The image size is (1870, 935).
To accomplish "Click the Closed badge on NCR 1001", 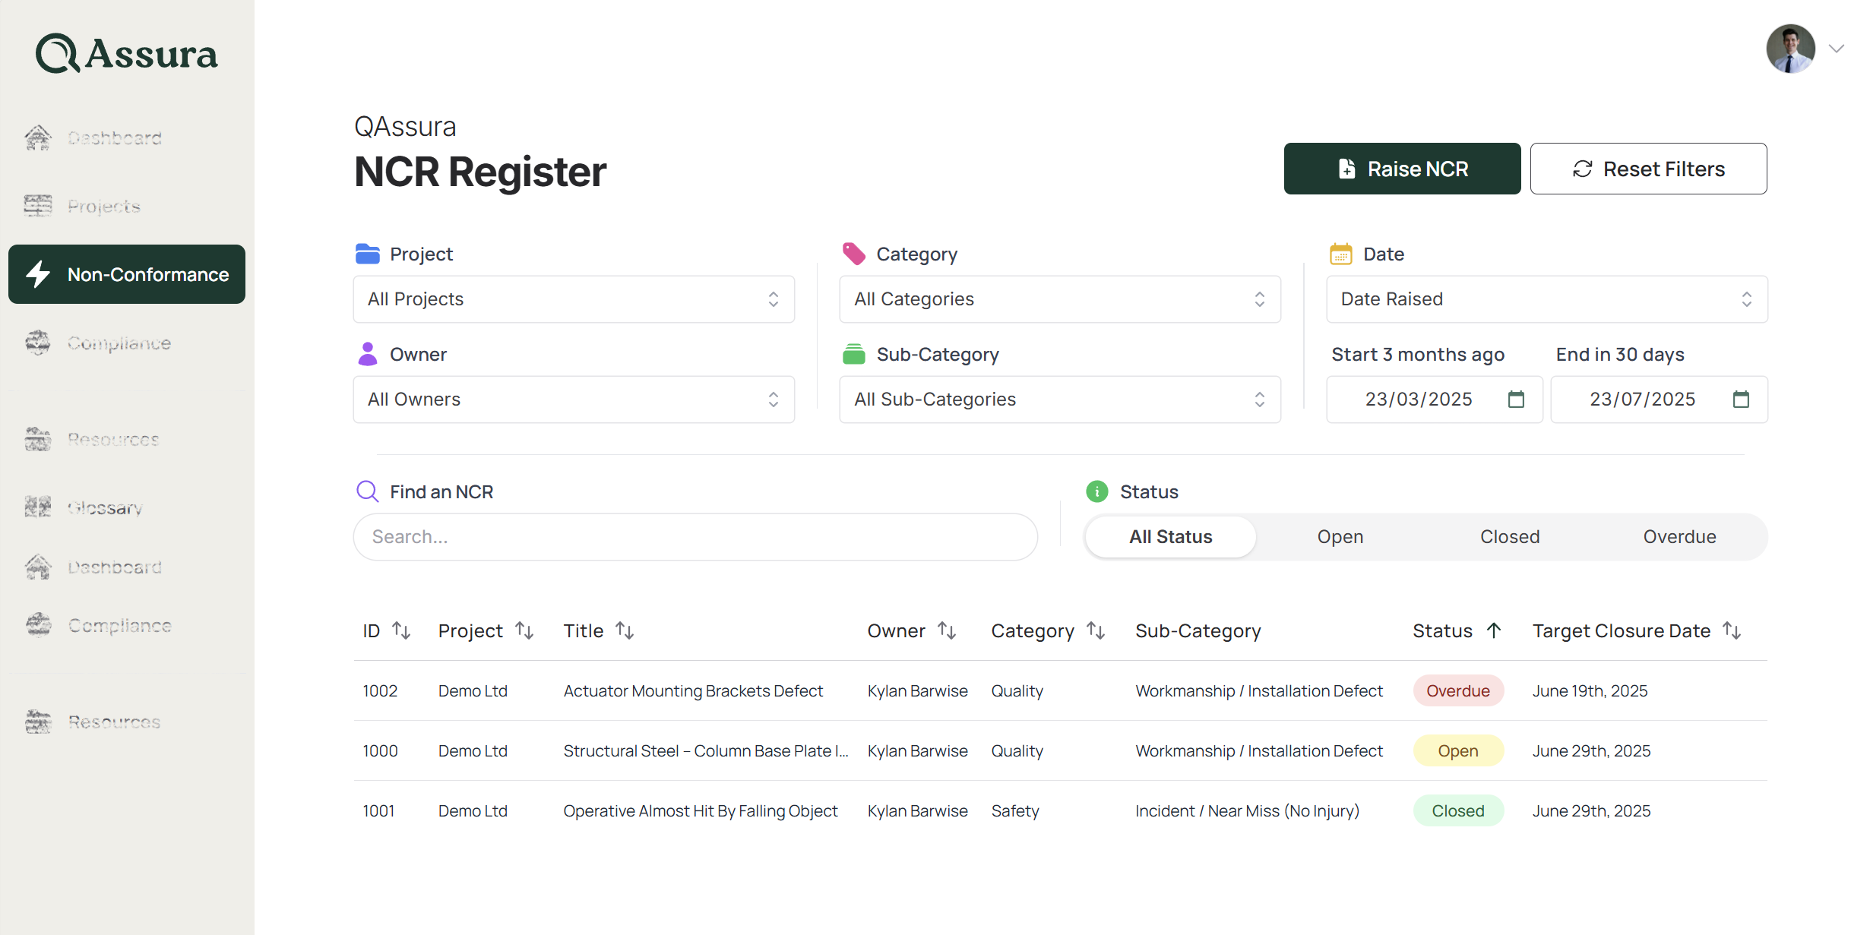I will tap(1458, 810).
